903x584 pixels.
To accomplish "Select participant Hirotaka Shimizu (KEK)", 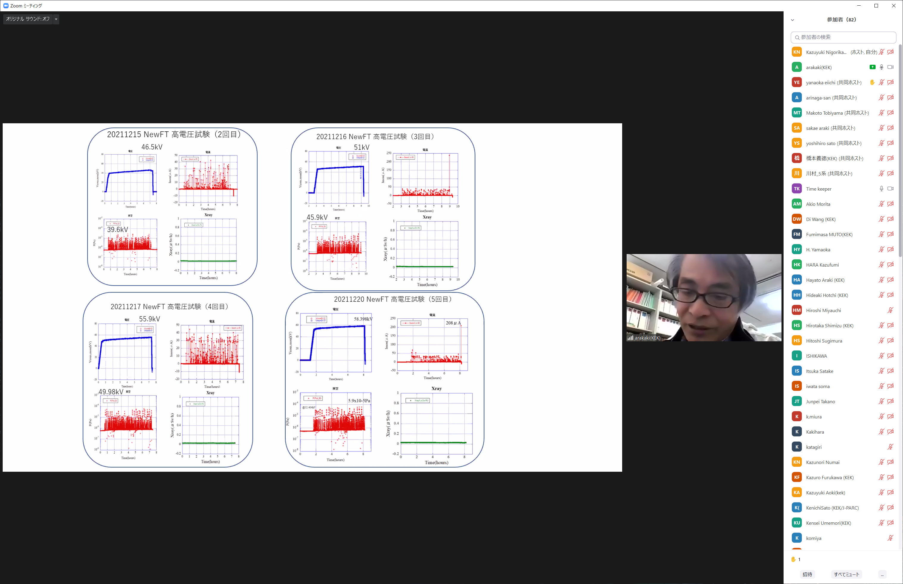I will point(843,326).
